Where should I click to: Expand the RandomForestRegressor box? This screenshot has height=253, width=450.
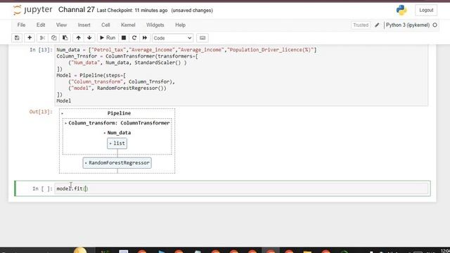pyautogui.click(x=117, y=162)
